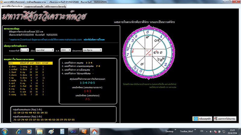This screenshot has height=135, width=241.
Task: Show hidden tray icons arrow
Action: (x=207, y=132)
